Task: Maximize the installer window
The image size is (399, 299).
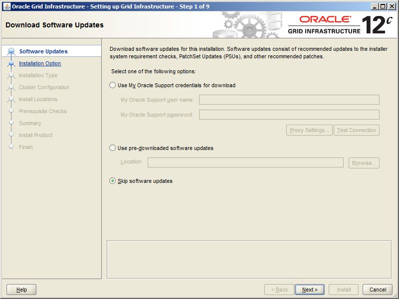Action: pos(383,6)
